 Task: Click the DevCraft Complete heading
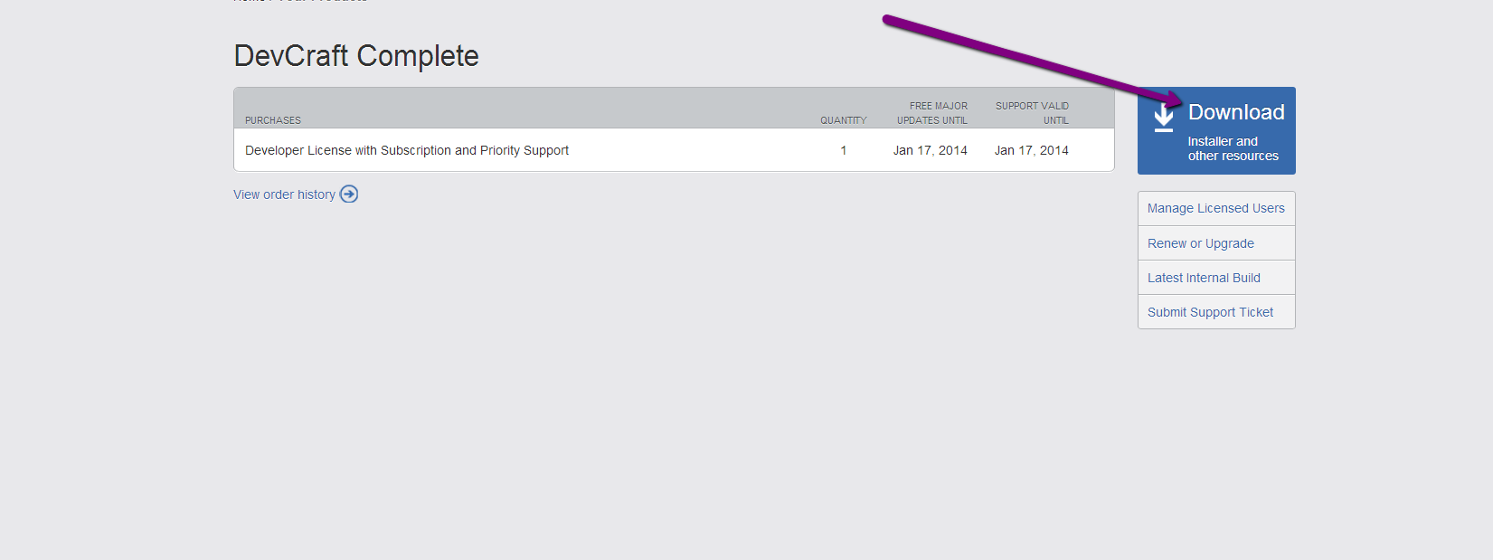tap(356, 56)
